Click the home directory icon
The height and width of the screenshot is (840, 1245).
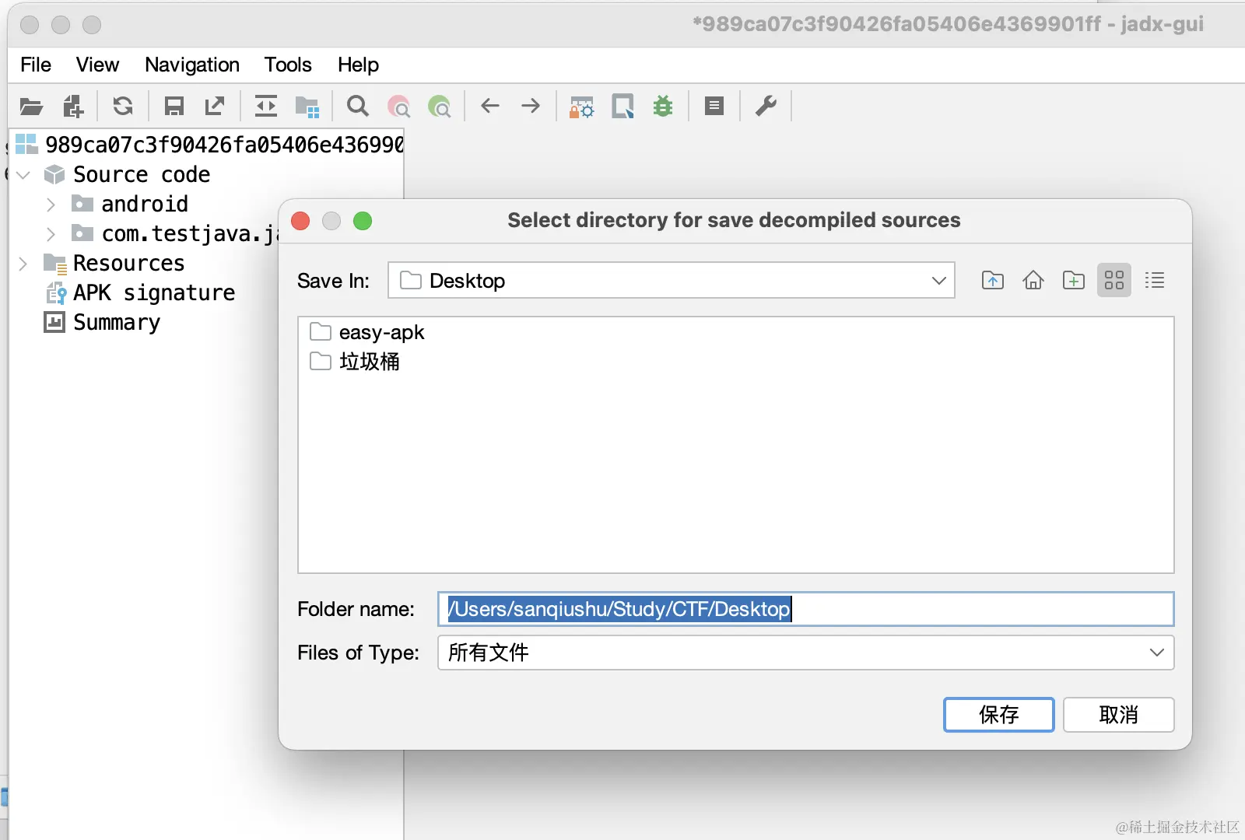tap(1033, 280)
